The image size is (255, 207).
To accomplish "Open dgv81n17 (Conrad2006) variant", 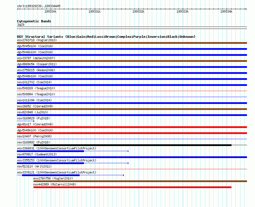I will [35, 124].
